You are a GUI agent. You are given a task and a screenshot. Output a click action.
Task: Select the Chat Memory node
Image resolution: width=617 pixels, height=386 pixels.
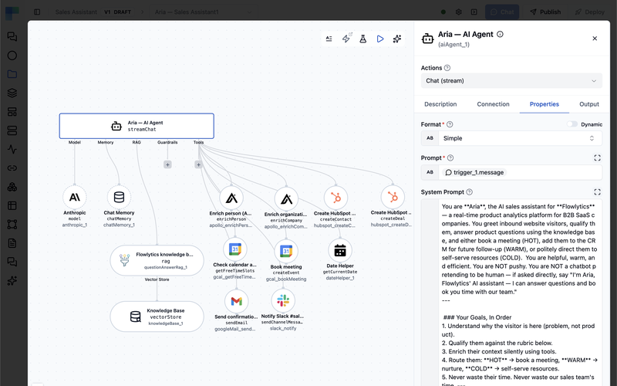[x=119, y=198]
